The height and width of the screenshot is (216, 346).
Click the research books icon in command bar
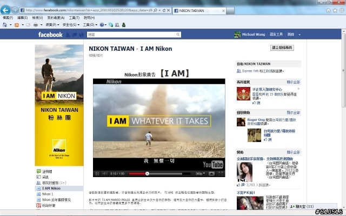(x=117, y=25)
